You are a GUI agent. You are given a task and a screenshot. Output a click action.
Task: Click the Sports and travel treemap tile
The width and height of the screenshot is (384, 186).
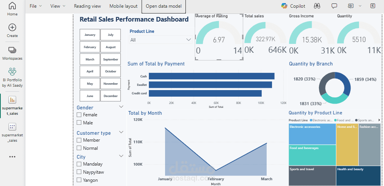click(312, 176)
